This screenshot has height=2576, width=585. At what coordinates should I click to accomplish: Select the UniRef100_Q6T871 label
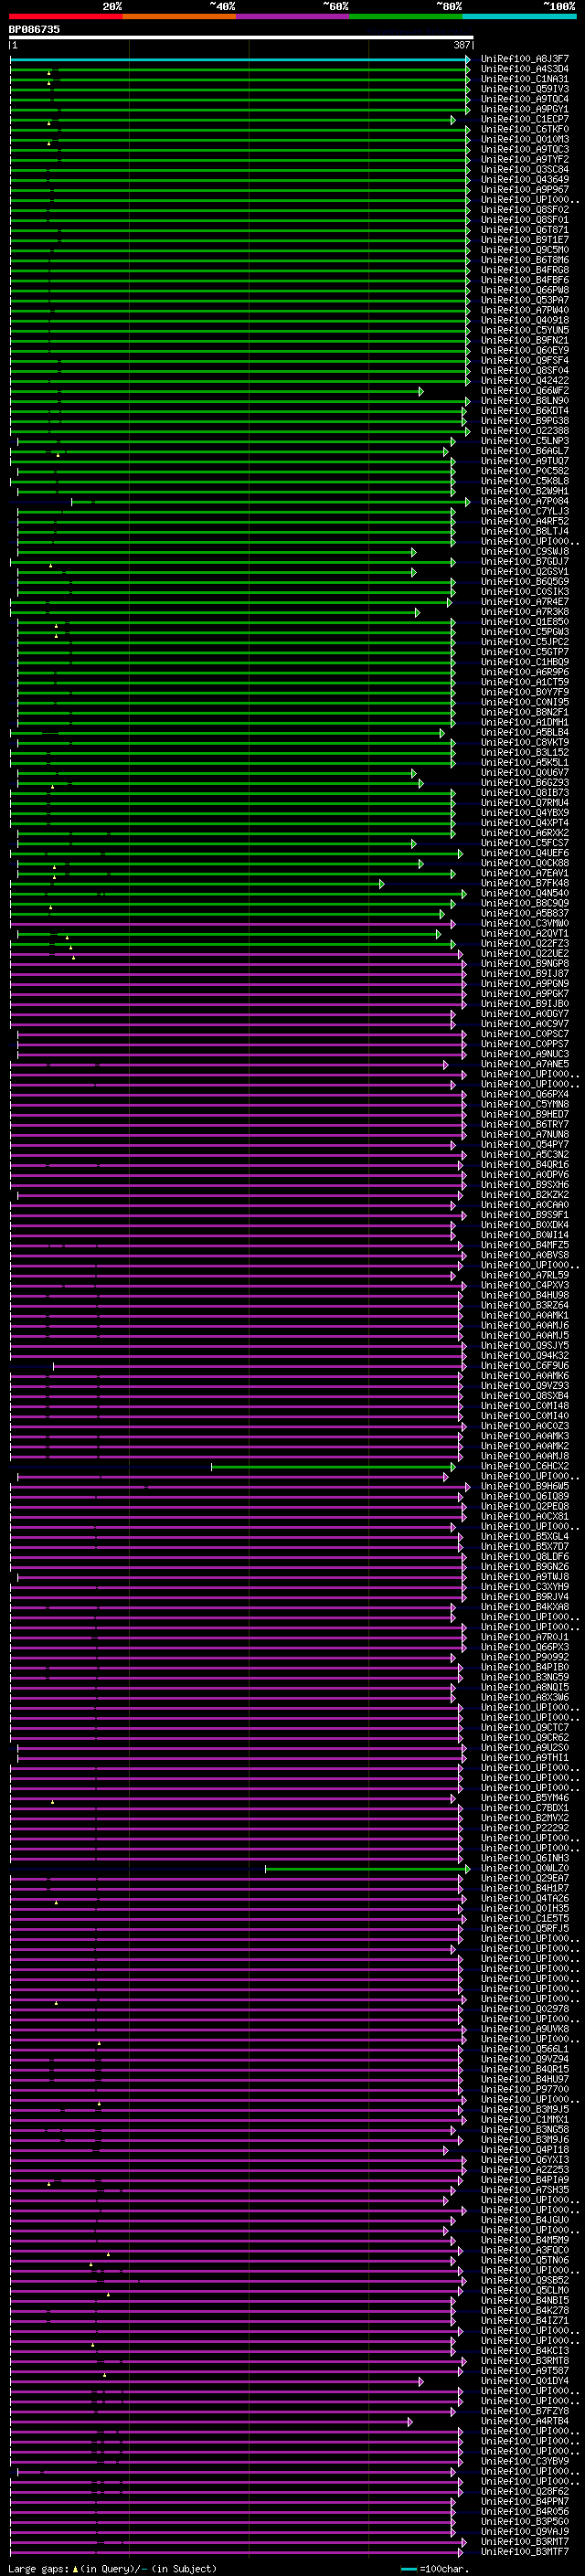click(x=525, y=230)
